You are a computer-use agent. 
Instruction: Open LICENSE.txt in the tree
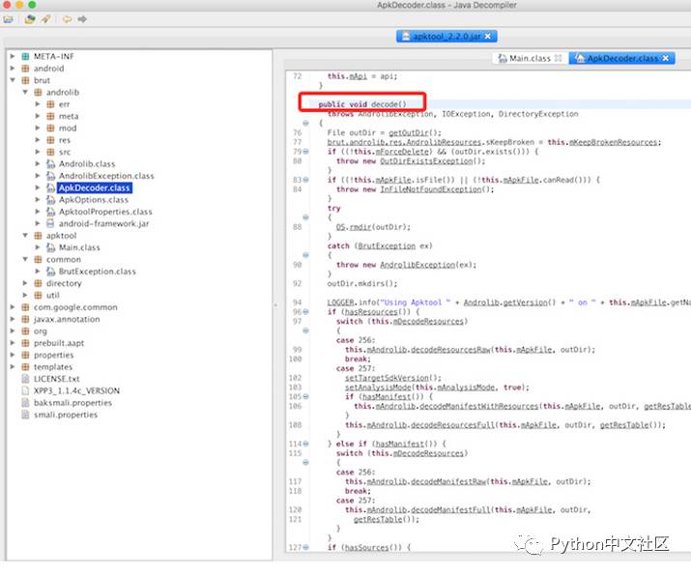click(57, 379)
